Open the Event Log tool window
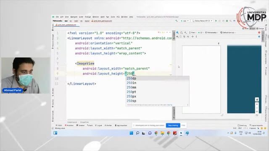The width and height of the screenshot is (269, 151). pyautogui.click(x=242, y=125)
